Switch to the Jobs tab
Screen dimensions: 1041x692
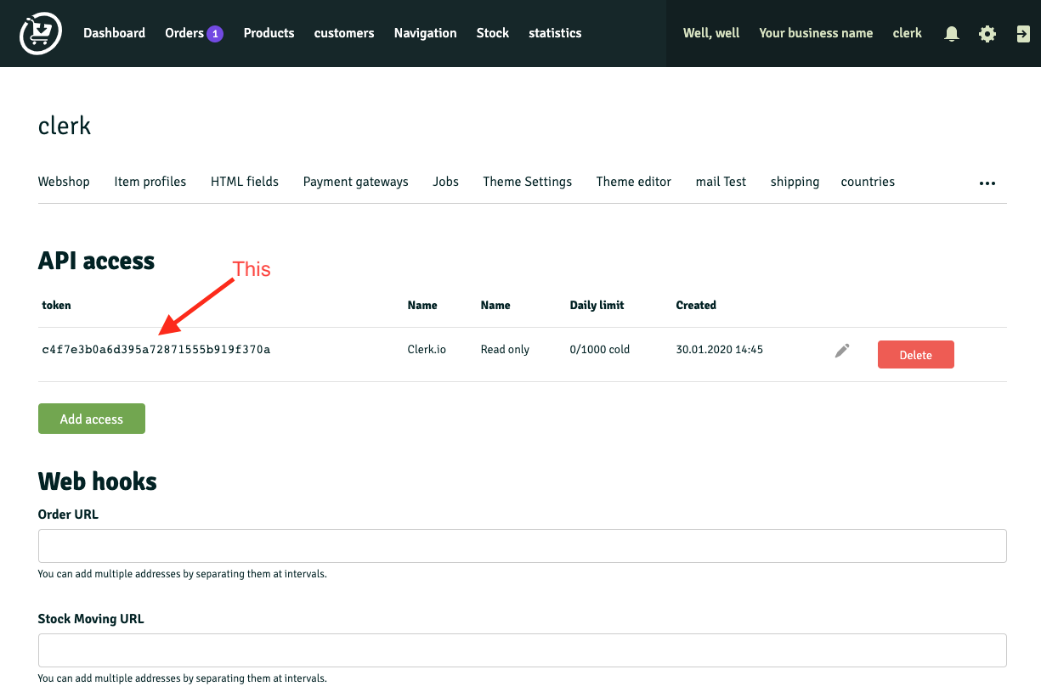click(x=445, y=181)
